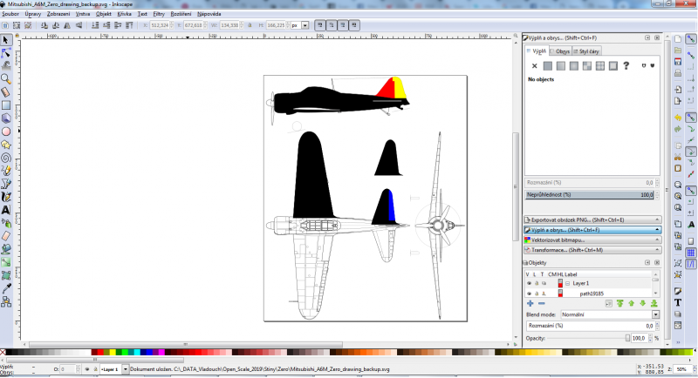Toggle lock of path19185
This screenshot has width=698, height=378.
537,294
